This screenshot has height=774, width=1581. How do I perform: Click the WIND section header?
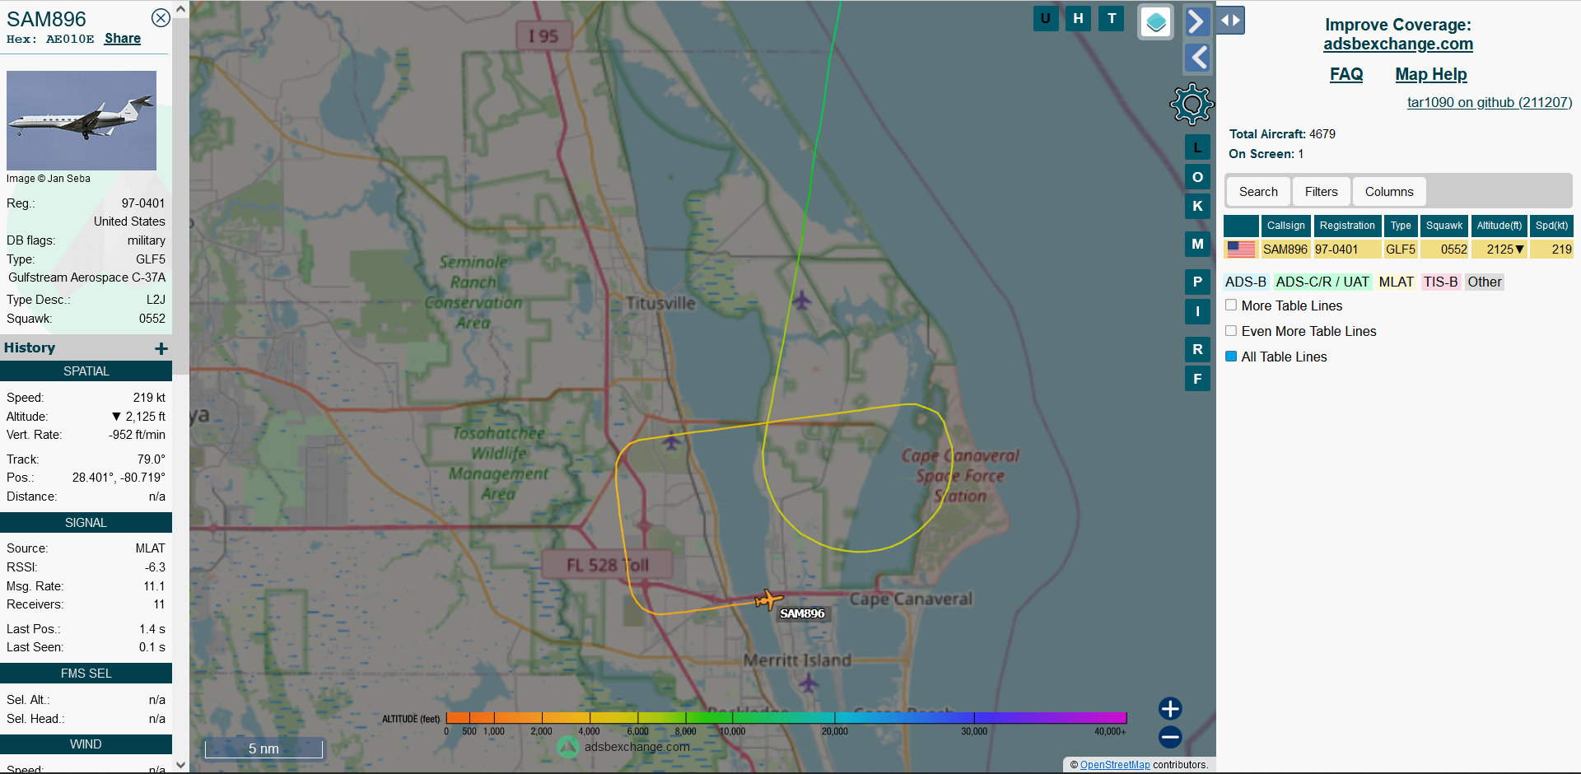tap(86, 744)
